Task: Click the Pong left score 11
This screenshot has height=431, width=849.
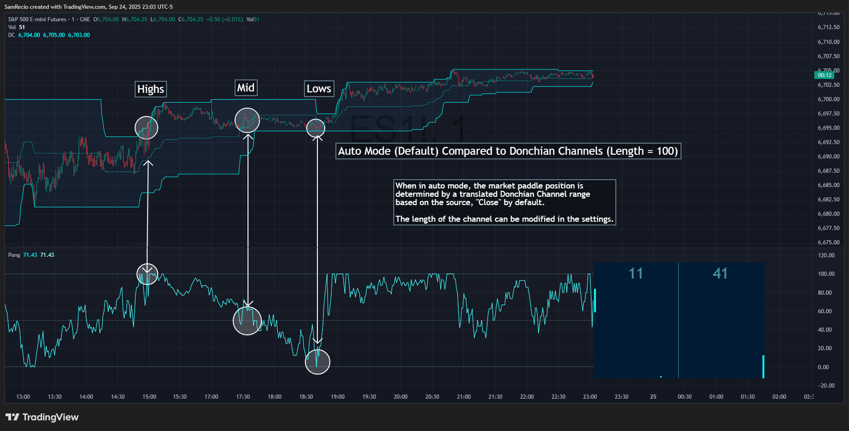Action: [636, 273]
